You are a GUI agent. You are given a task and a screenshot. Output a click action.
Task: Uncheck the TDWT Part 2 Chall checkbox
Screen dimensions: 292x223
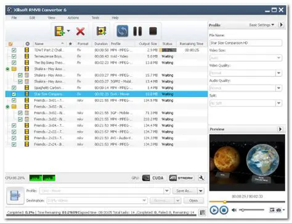click(x=14, y=50)
